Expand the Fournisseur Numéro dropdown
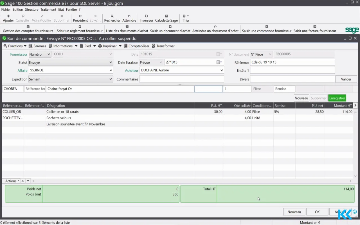 click(x=48, y=54)
